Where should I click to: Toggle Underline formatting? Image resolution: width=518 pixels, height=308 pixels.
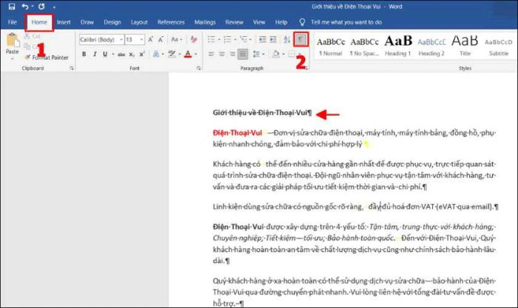point(105,54)
